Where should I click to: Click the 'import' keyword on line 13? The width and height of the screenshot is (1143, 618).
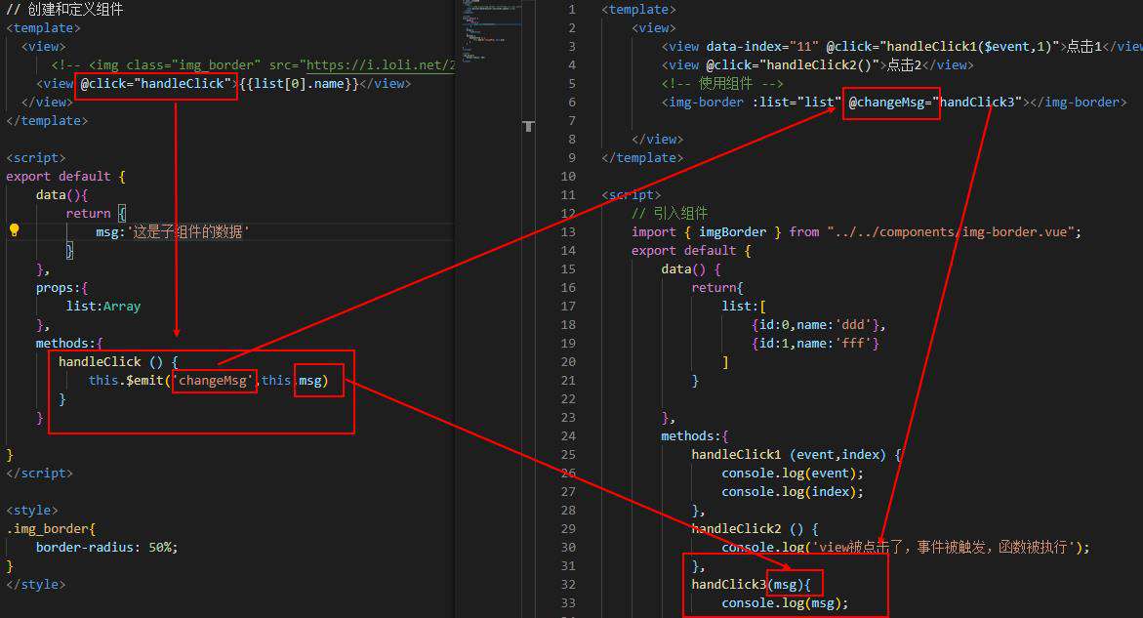654,231
